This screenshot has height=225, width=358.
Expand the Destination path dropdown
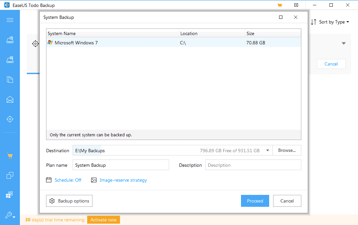point(268,151)
